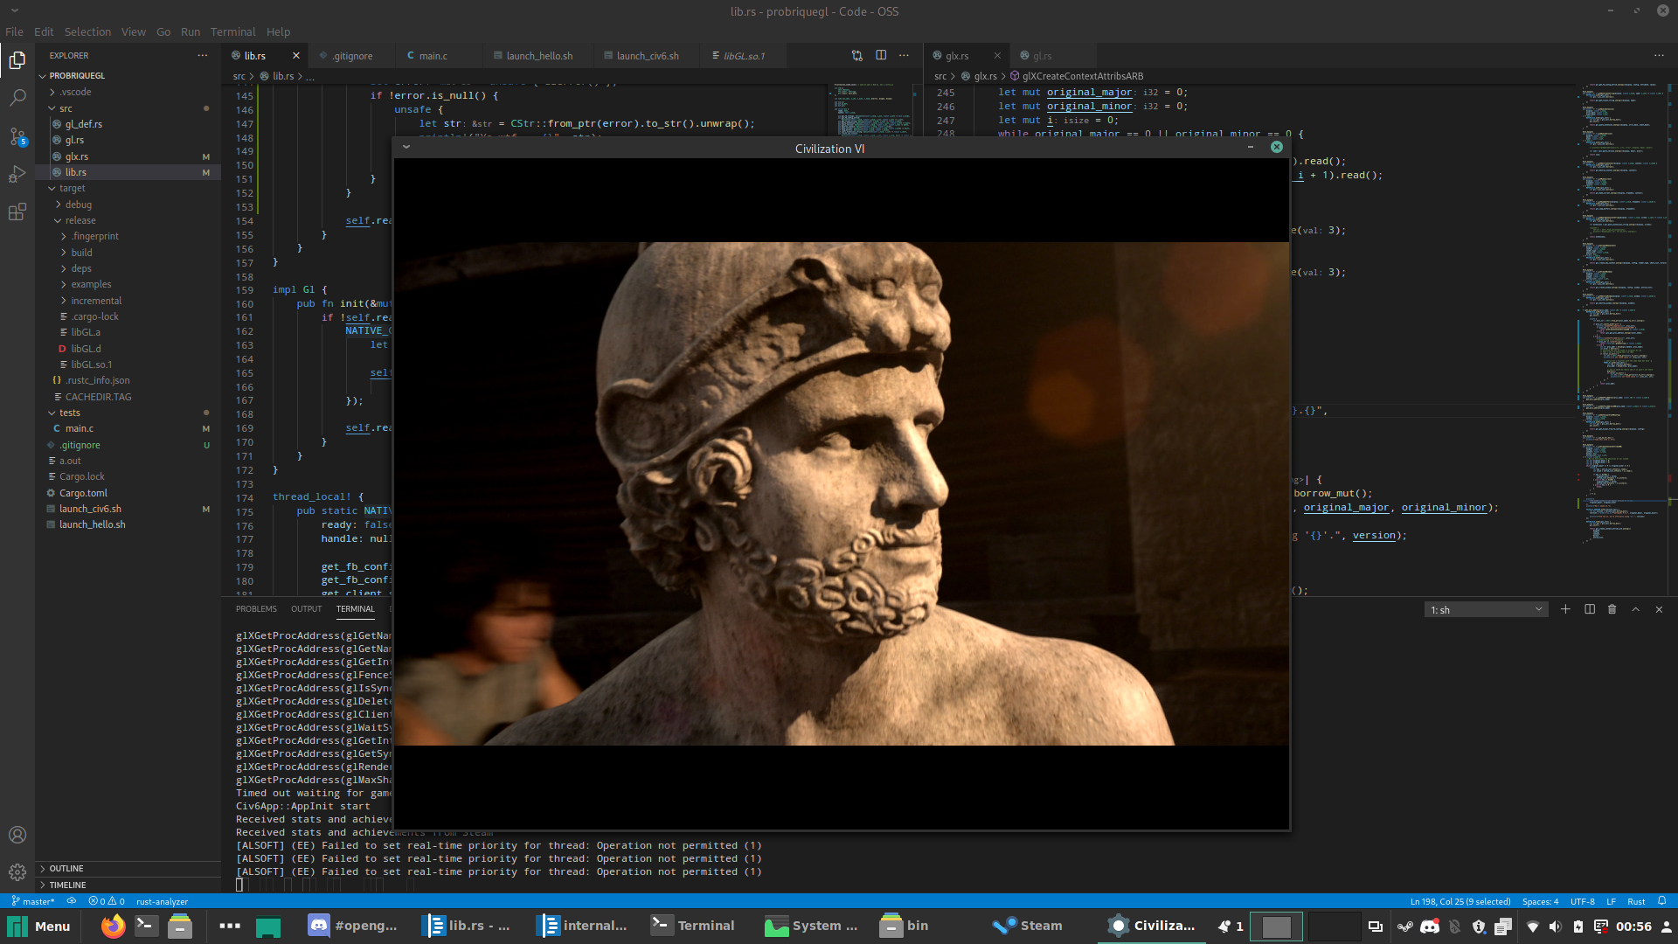Click the master* branch indicator
Image resolution: width=1678 pixels, height=944 pixels.
(33, 901)
